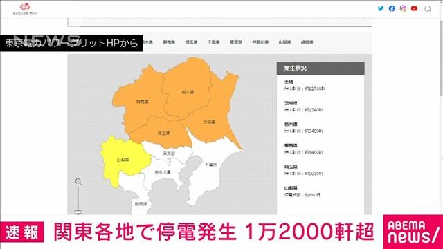Click 群馬県 entry in 発生状況 panel
Viewport: 443px width, 249px height.
click(x=291, y=146)
